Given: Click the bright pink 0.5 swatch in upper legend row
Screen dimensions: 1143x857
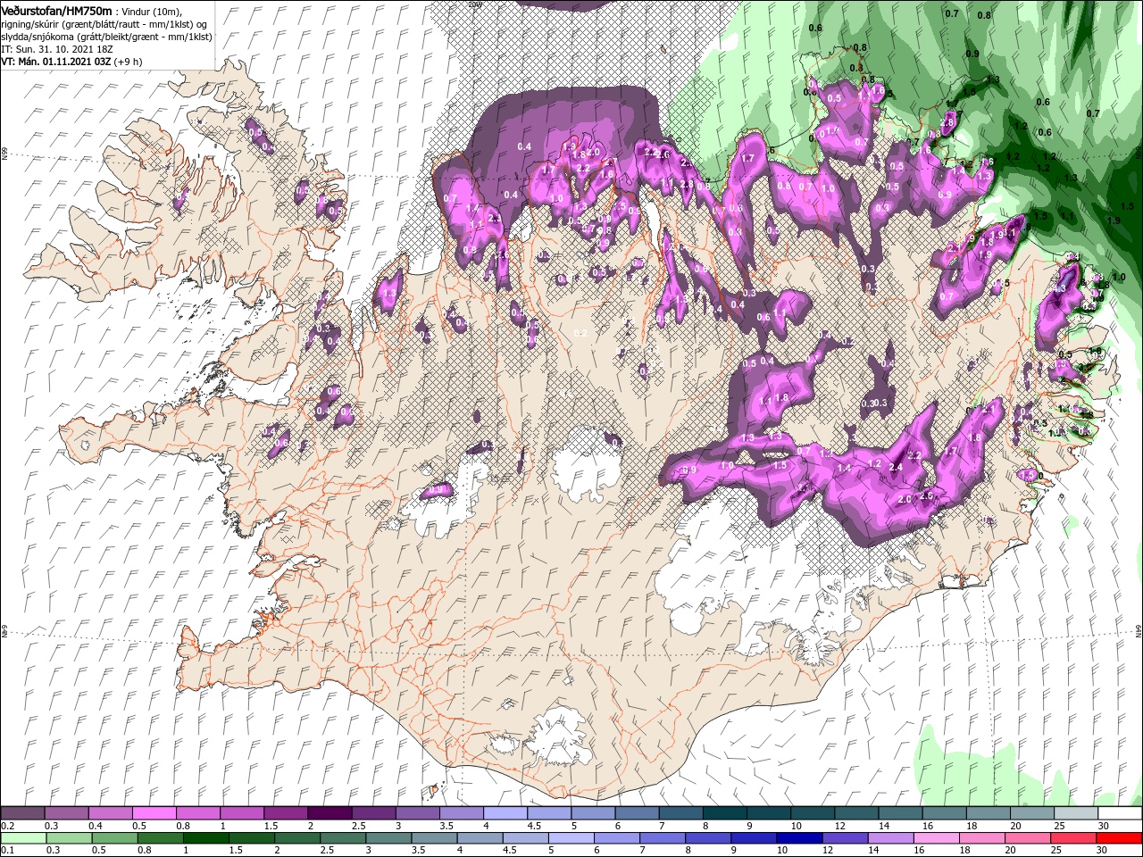Looking at the screenshot, I should [154, 812].
